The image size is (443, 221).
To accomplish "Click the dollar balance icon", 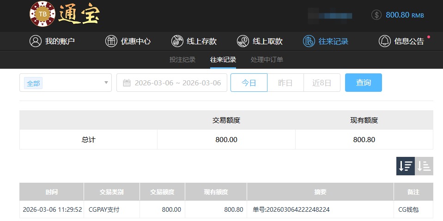I will tap(376, 15).
